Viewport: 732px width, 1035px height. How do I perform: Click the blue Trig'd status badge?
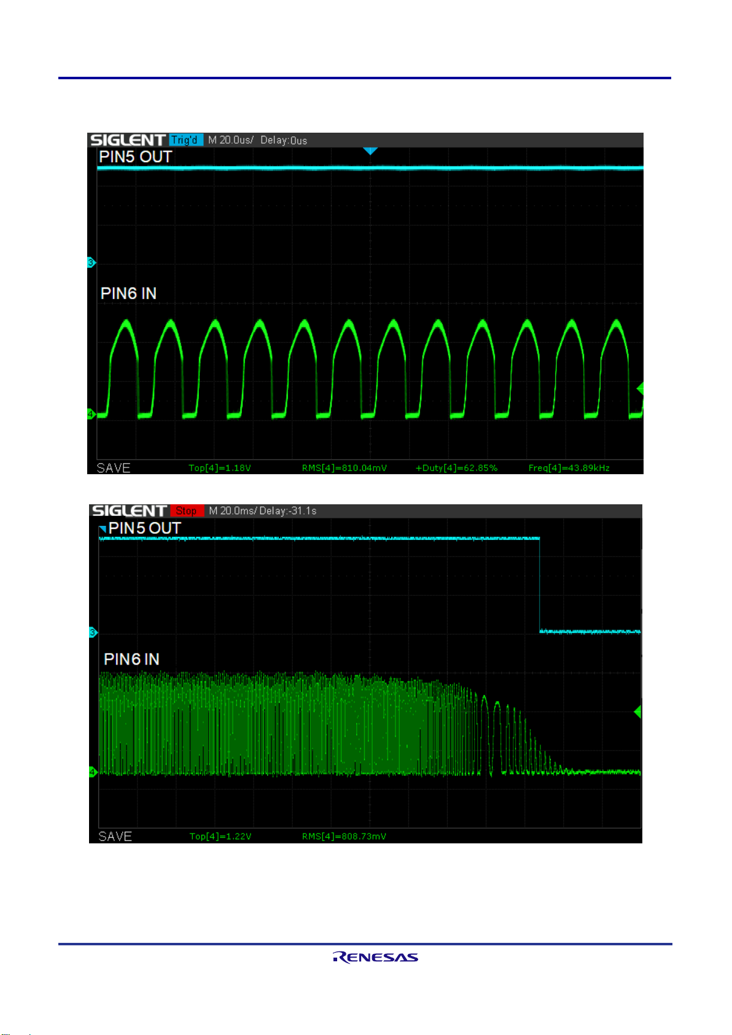(x=186, y=140)
